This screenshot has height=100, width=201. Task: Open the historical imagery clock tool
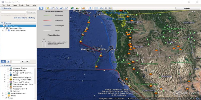tap(72, 8)
